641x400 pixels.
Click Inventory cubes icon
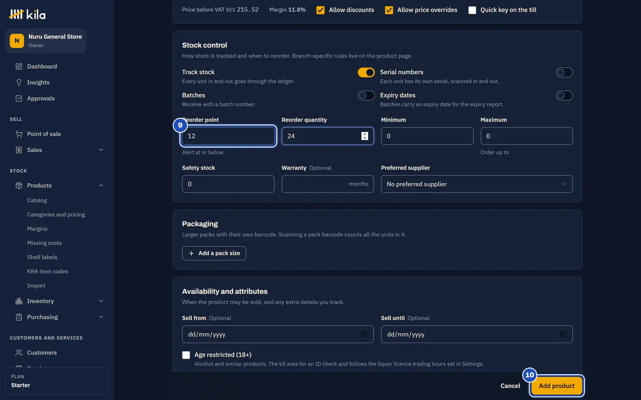19,301
